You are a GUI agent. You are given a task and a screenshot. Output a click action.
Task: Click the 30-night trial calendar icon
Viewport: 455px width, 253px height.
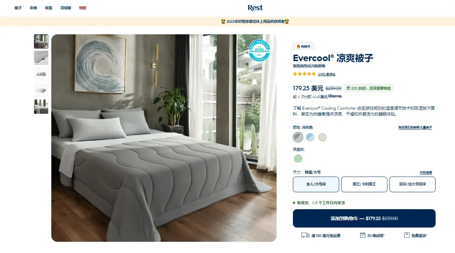[x=363, y=235]
